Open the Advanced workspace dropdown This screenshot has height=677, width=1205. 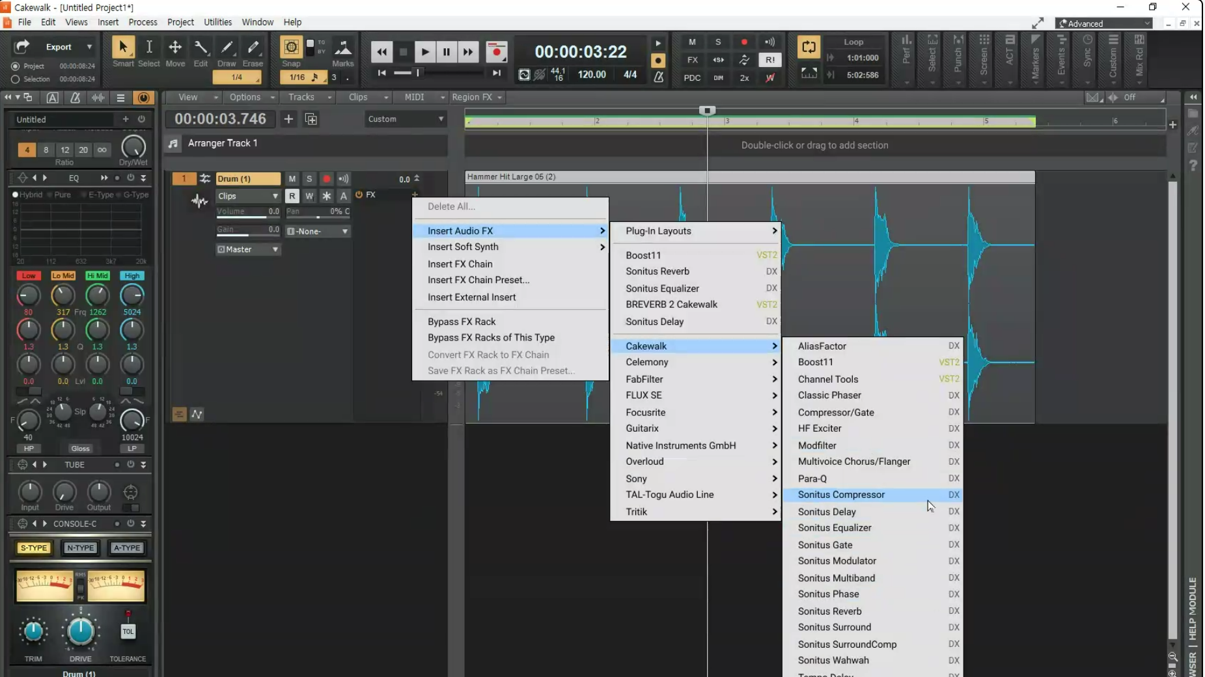[x=1104, y=23]
